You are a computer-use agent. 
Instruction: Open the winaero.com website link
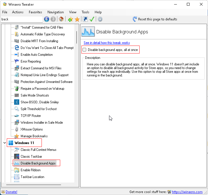click(x=187, y=192)
